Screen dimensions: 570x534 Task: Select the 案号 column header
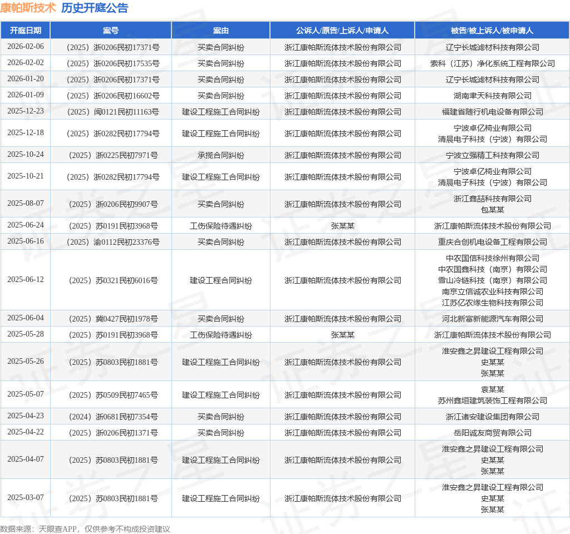point(111,31)
